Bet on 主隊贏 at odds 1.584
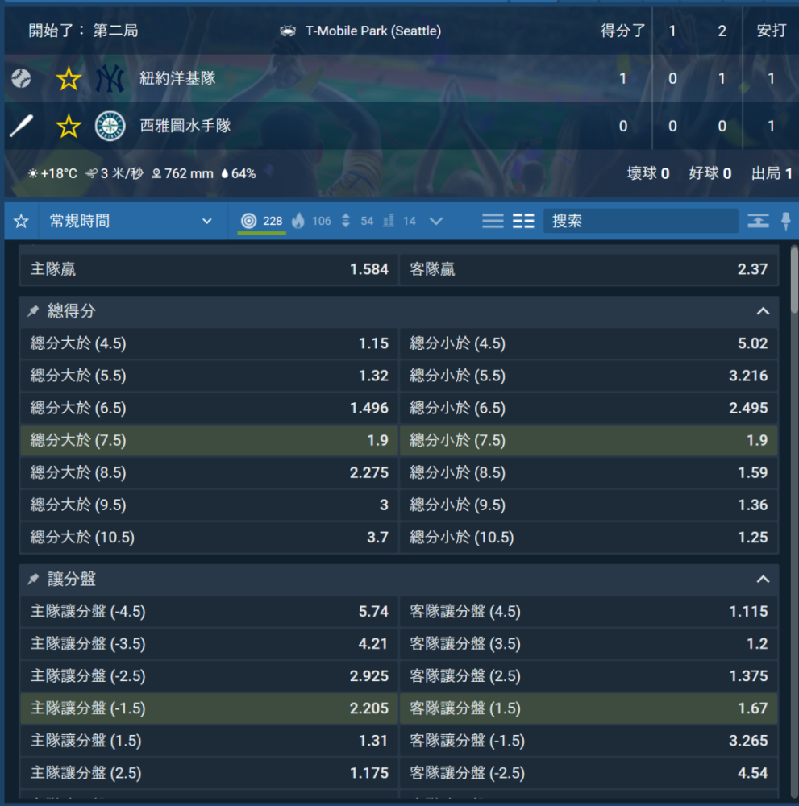Image resolution: width=799 pixels, height=806 pixels. click(209, 269)
